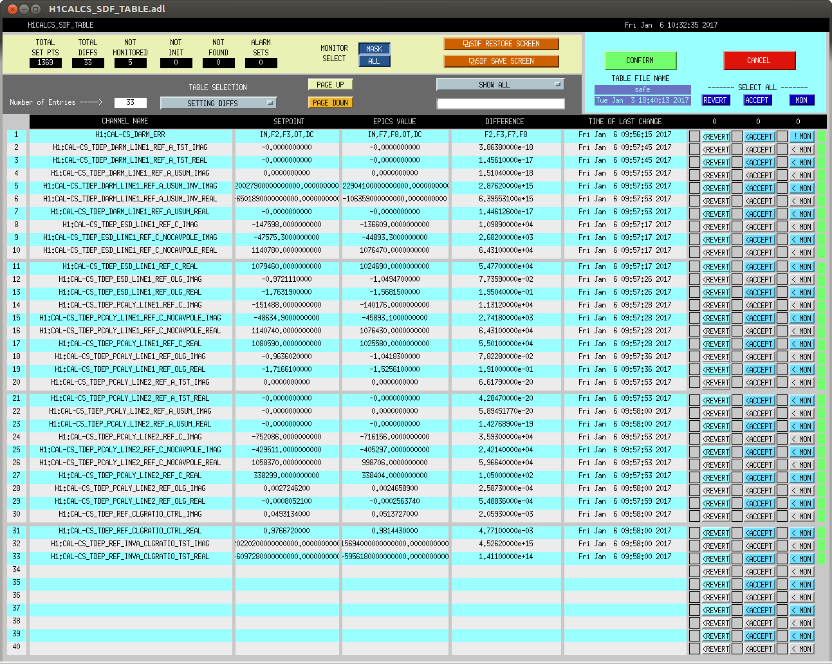Click the green CONFIRM button
This screenshot has width=832, height=664.
click(x=640, y=60)
